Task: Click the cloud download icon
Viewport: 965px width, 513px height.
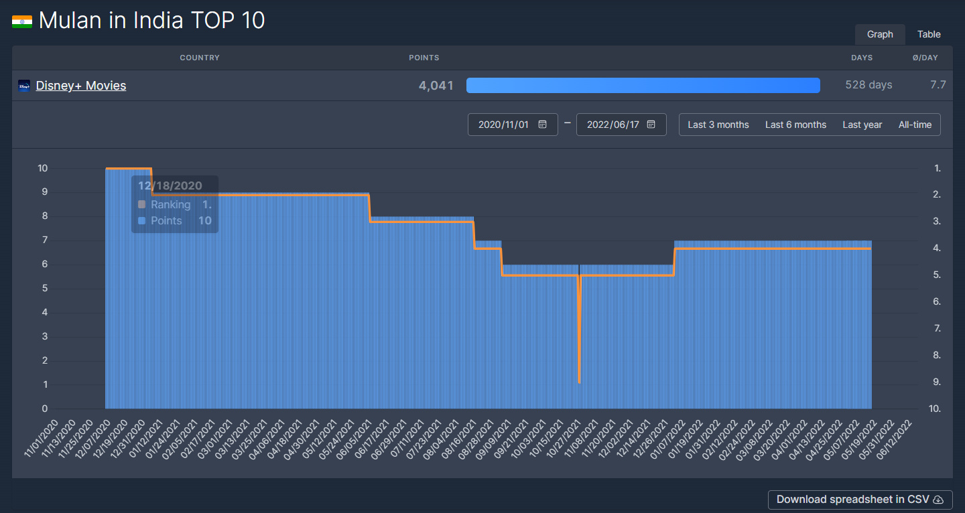Action: 939,500
